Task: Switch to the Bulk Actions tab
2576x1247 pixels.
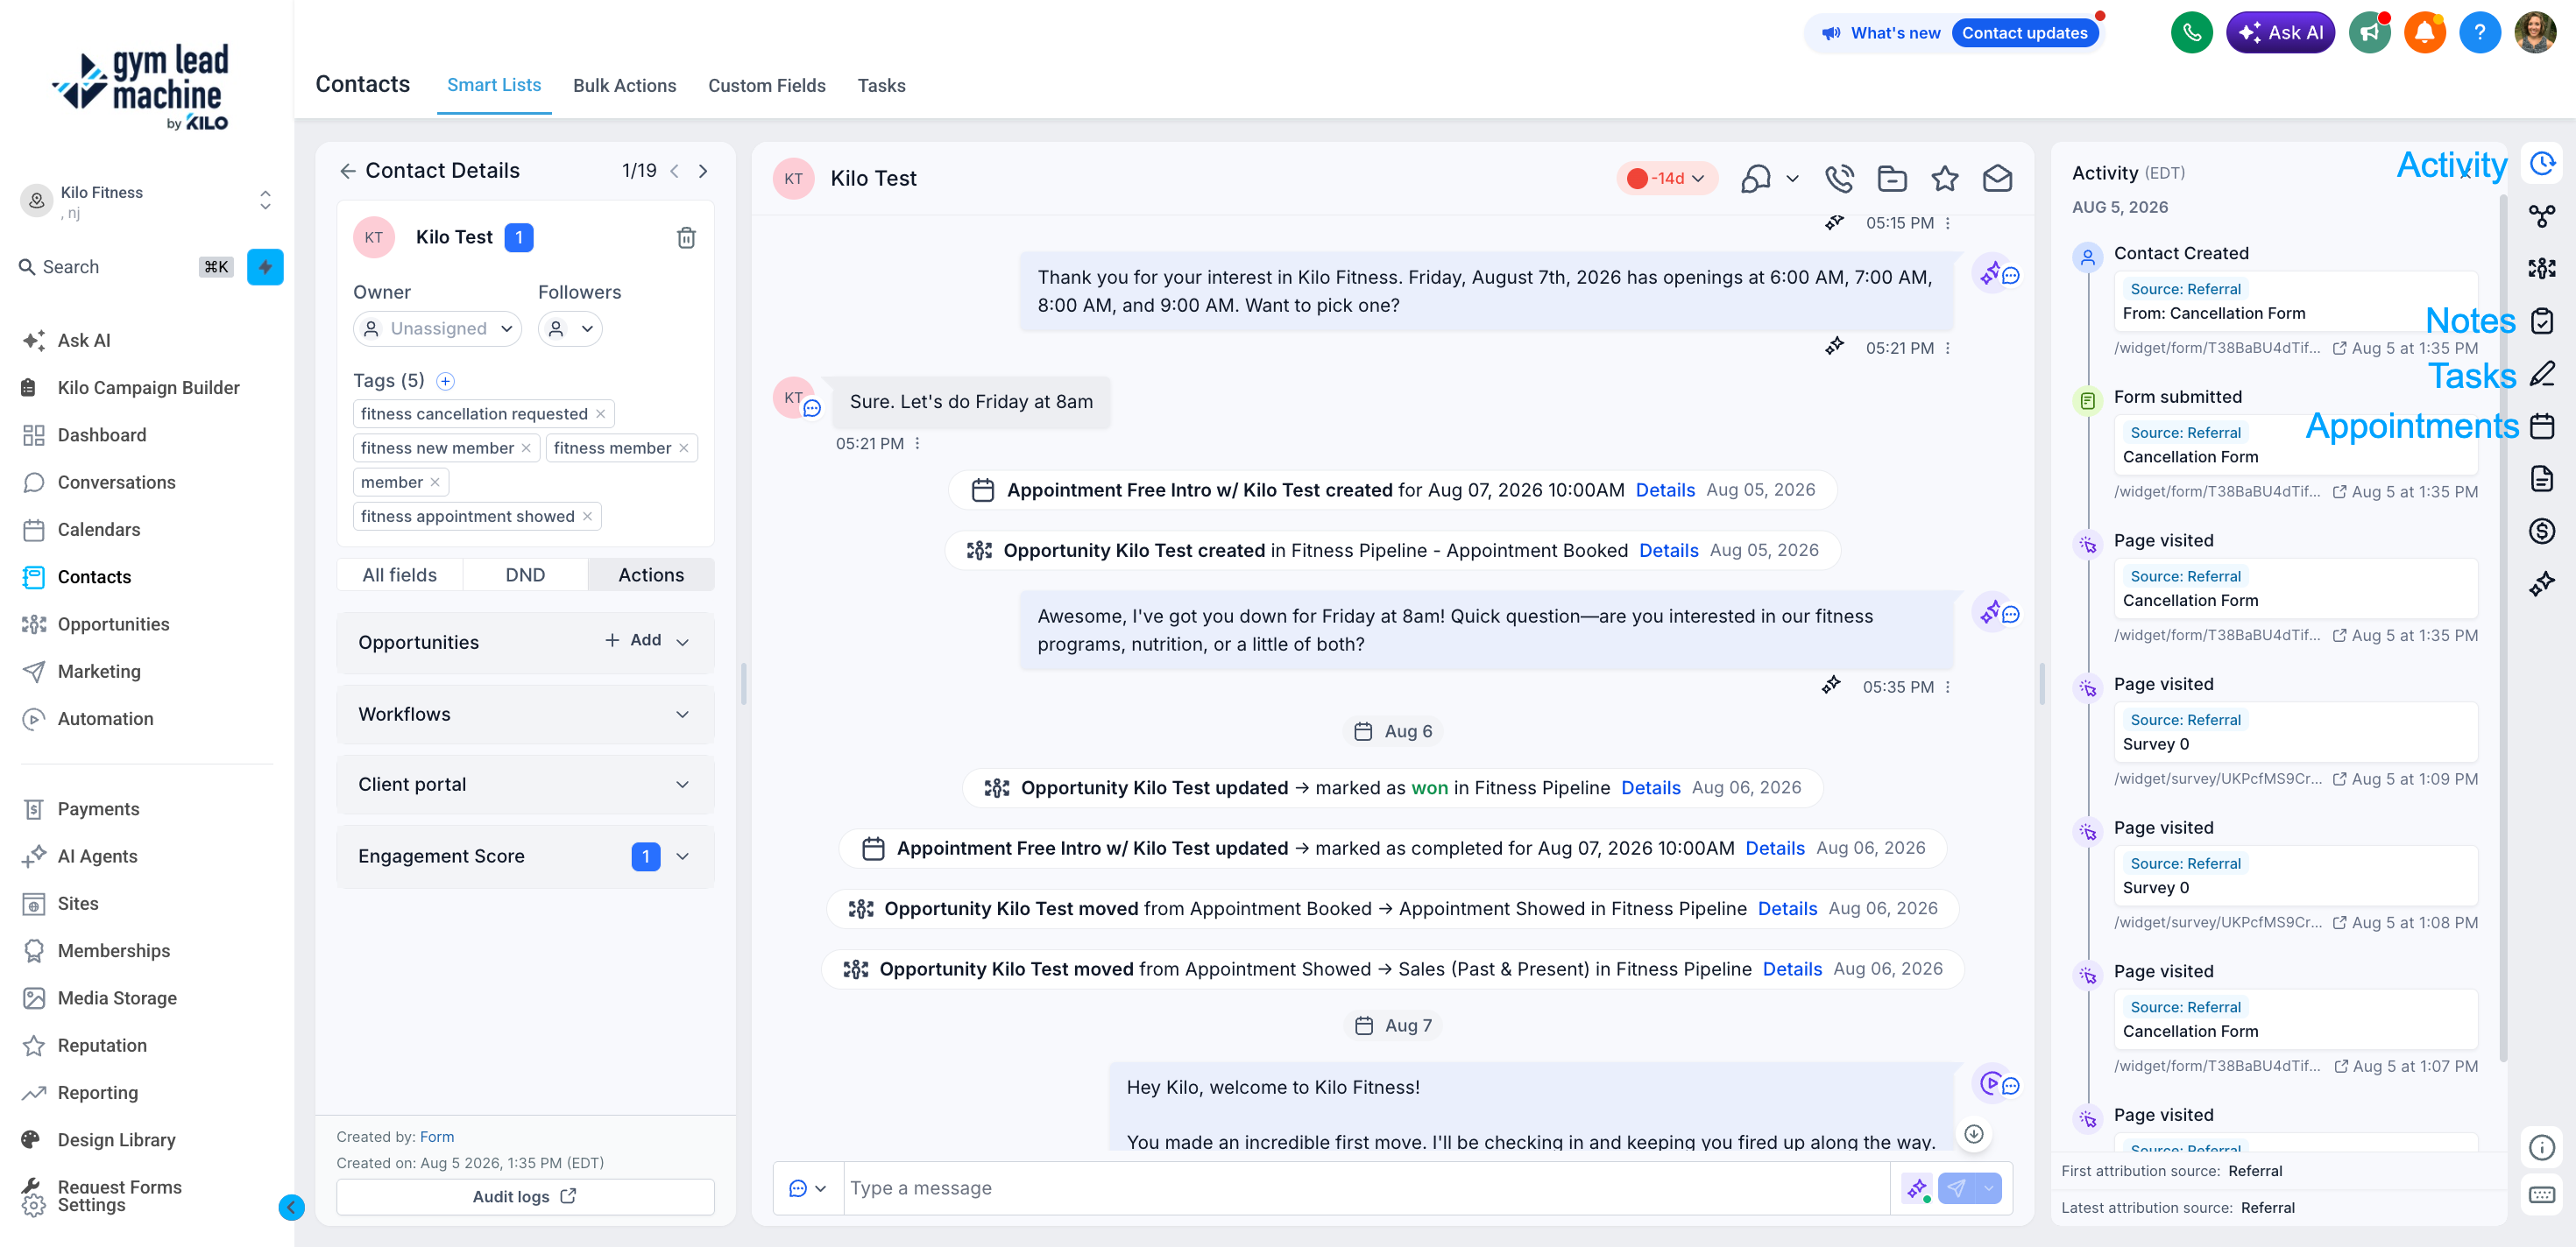Action: point(624,86)
